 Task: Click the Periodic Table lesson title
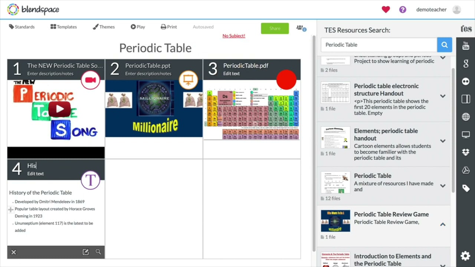(155, 48)
